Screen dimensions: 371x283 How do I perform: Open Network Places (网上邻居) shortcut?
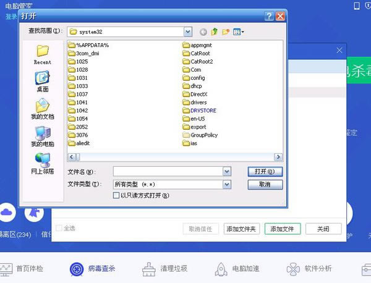tap(43, 163)
